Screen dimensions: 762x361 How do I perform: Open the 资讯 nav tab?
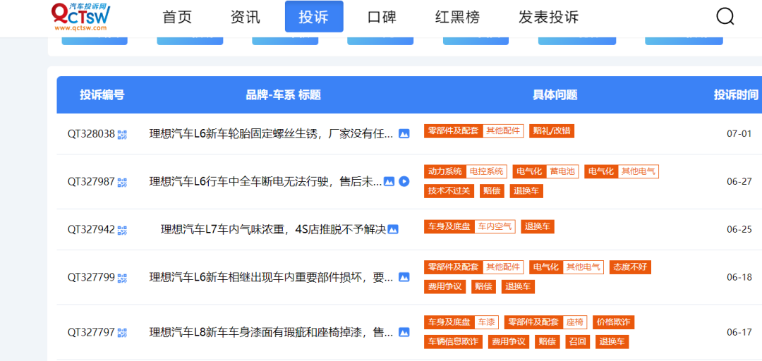pyautogui.click(x=246, y=17)
